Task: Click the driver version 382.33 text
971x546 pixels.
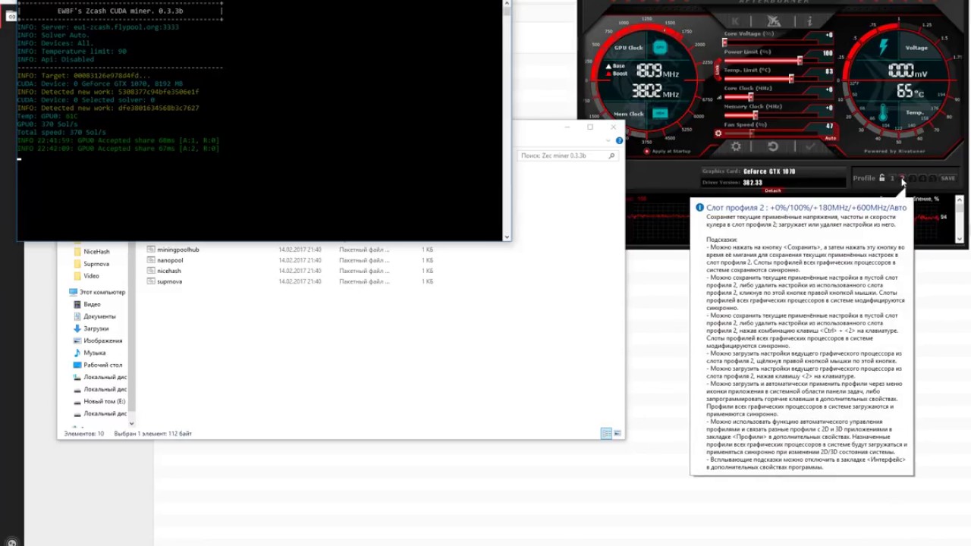Action: [753, 182]
